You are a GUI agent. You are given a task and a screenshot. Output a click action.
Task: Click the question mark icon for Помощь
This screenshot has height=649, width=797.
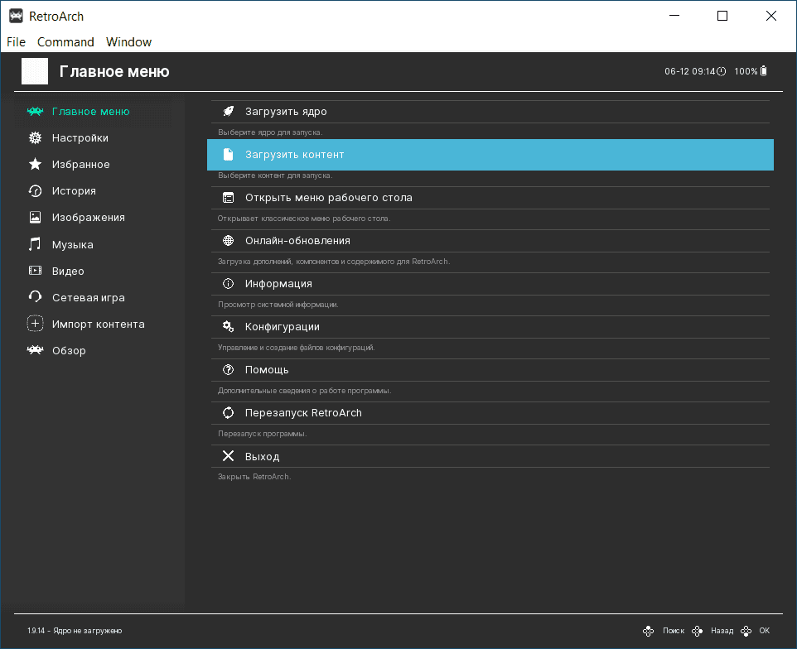[228, 370]
